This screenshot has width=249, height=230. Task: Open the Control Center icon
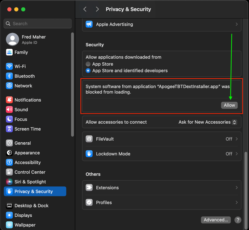pyautogui.click(x=9, y=172)
